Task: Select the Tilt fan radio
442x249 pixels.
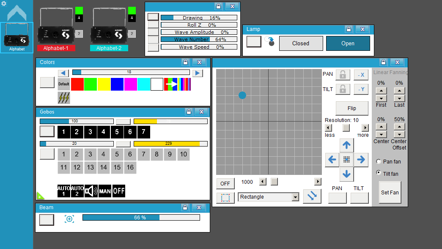Action: pyautogui.click(x=379, y=172)
